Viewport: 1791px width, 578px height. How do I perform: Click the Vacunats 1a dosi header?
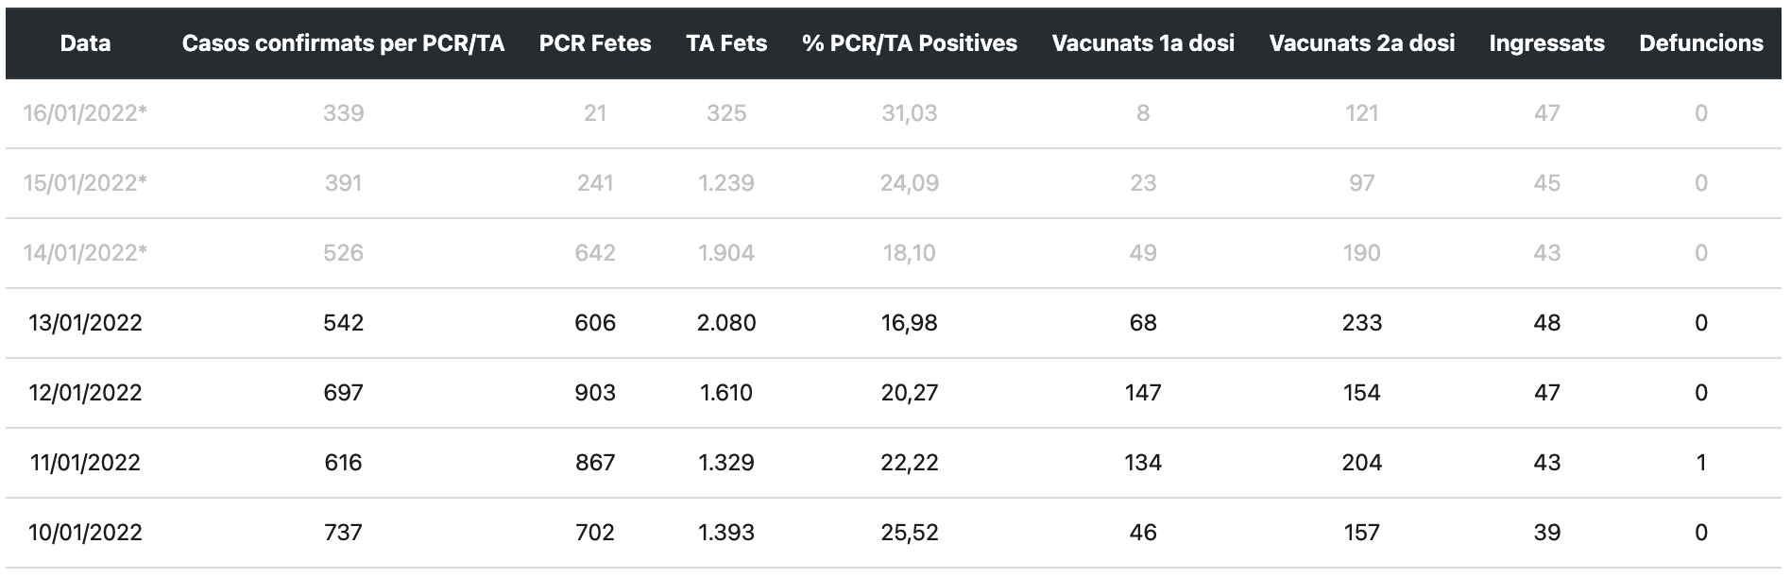point(1143,43)
